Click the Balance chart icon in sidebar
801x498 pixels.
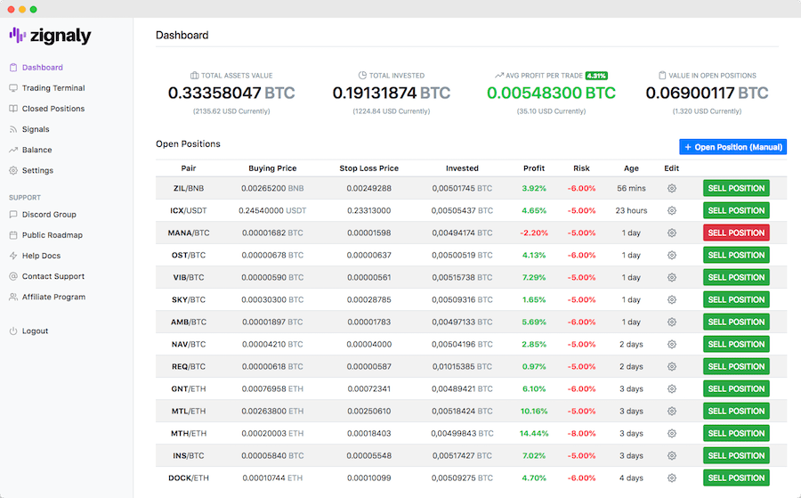[x=13, y=150]
